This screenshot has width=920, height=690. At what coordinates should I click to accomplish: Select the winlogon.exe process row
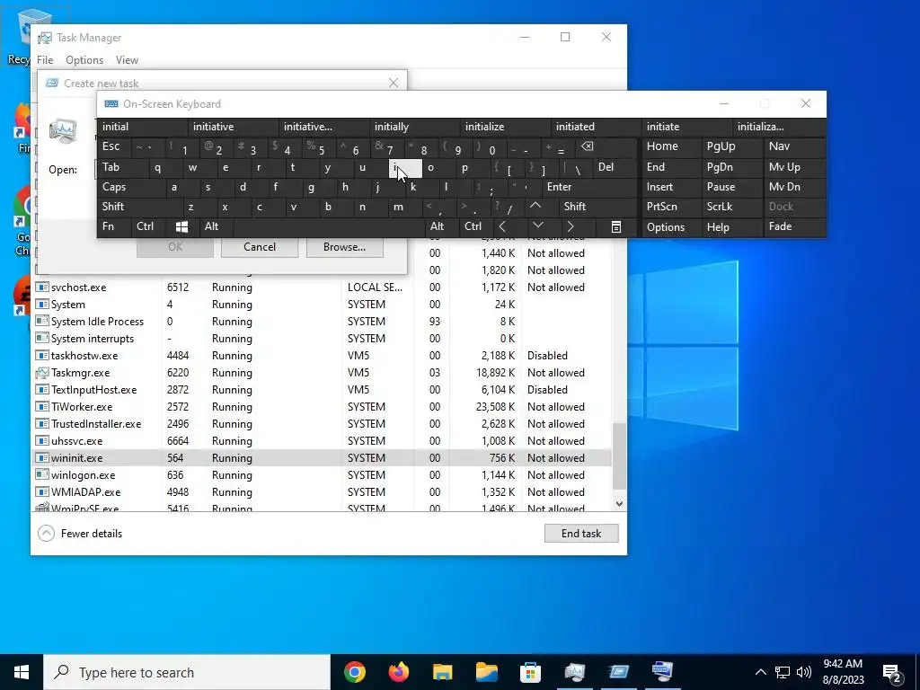322,475
